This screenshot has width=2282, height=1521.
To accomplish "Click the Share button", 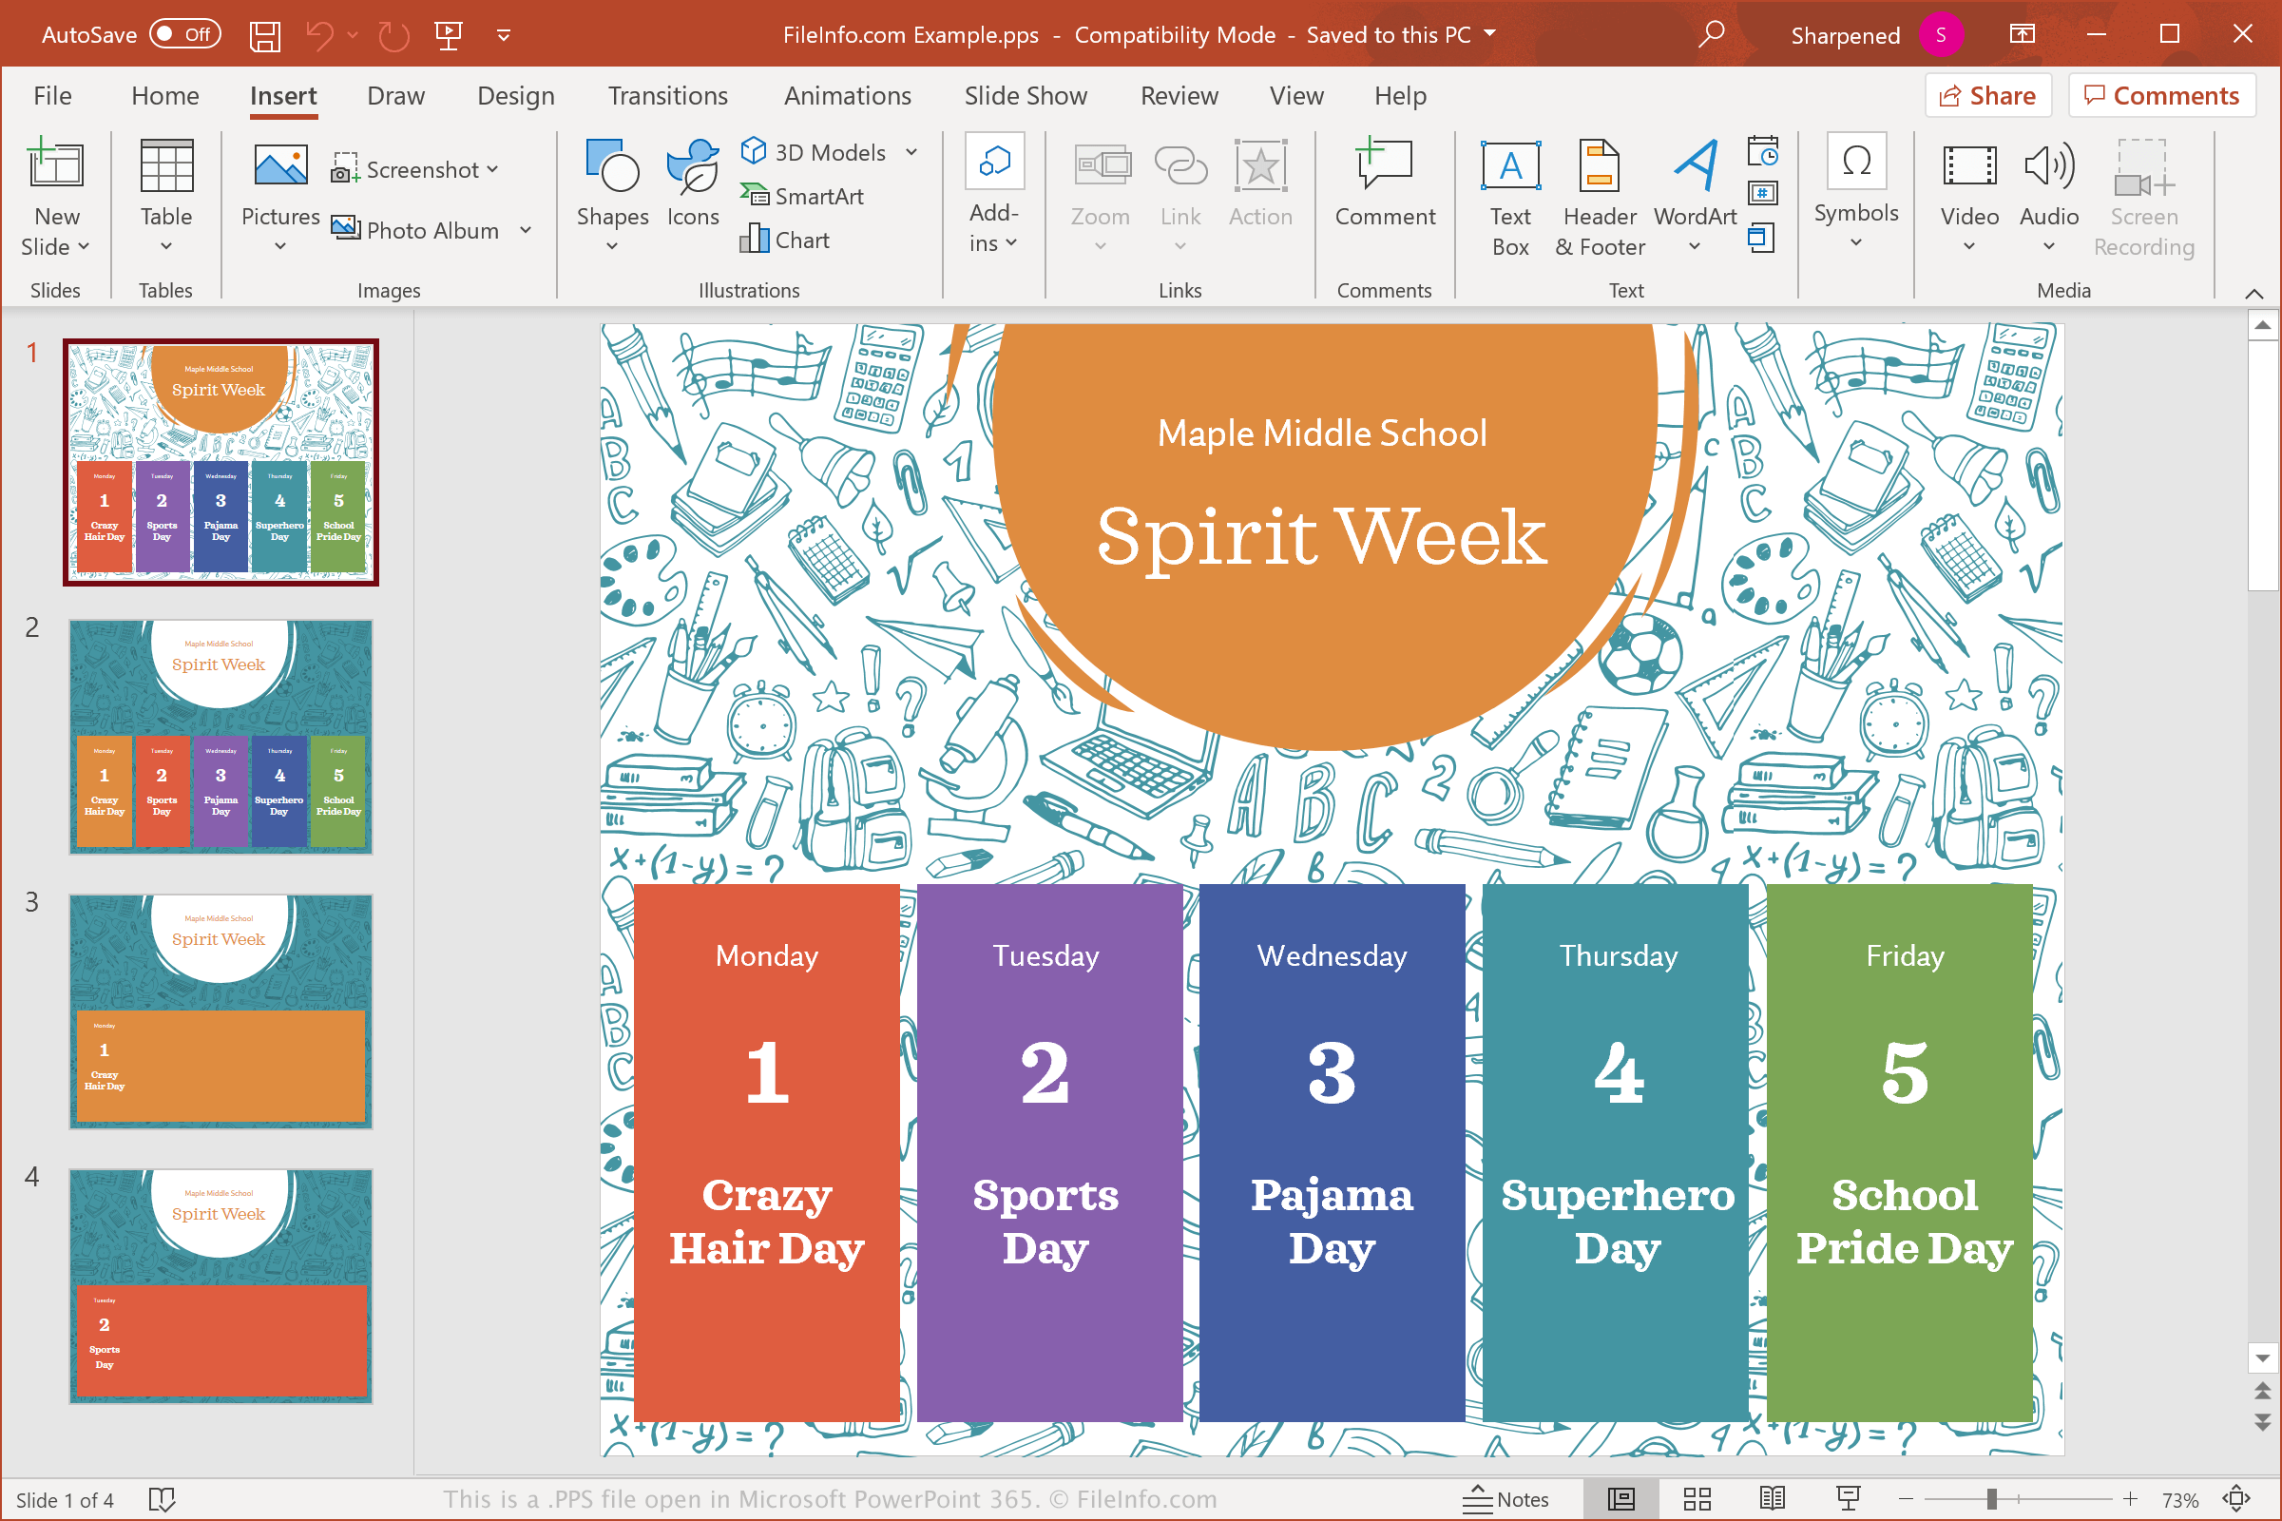I will 1987,96.
